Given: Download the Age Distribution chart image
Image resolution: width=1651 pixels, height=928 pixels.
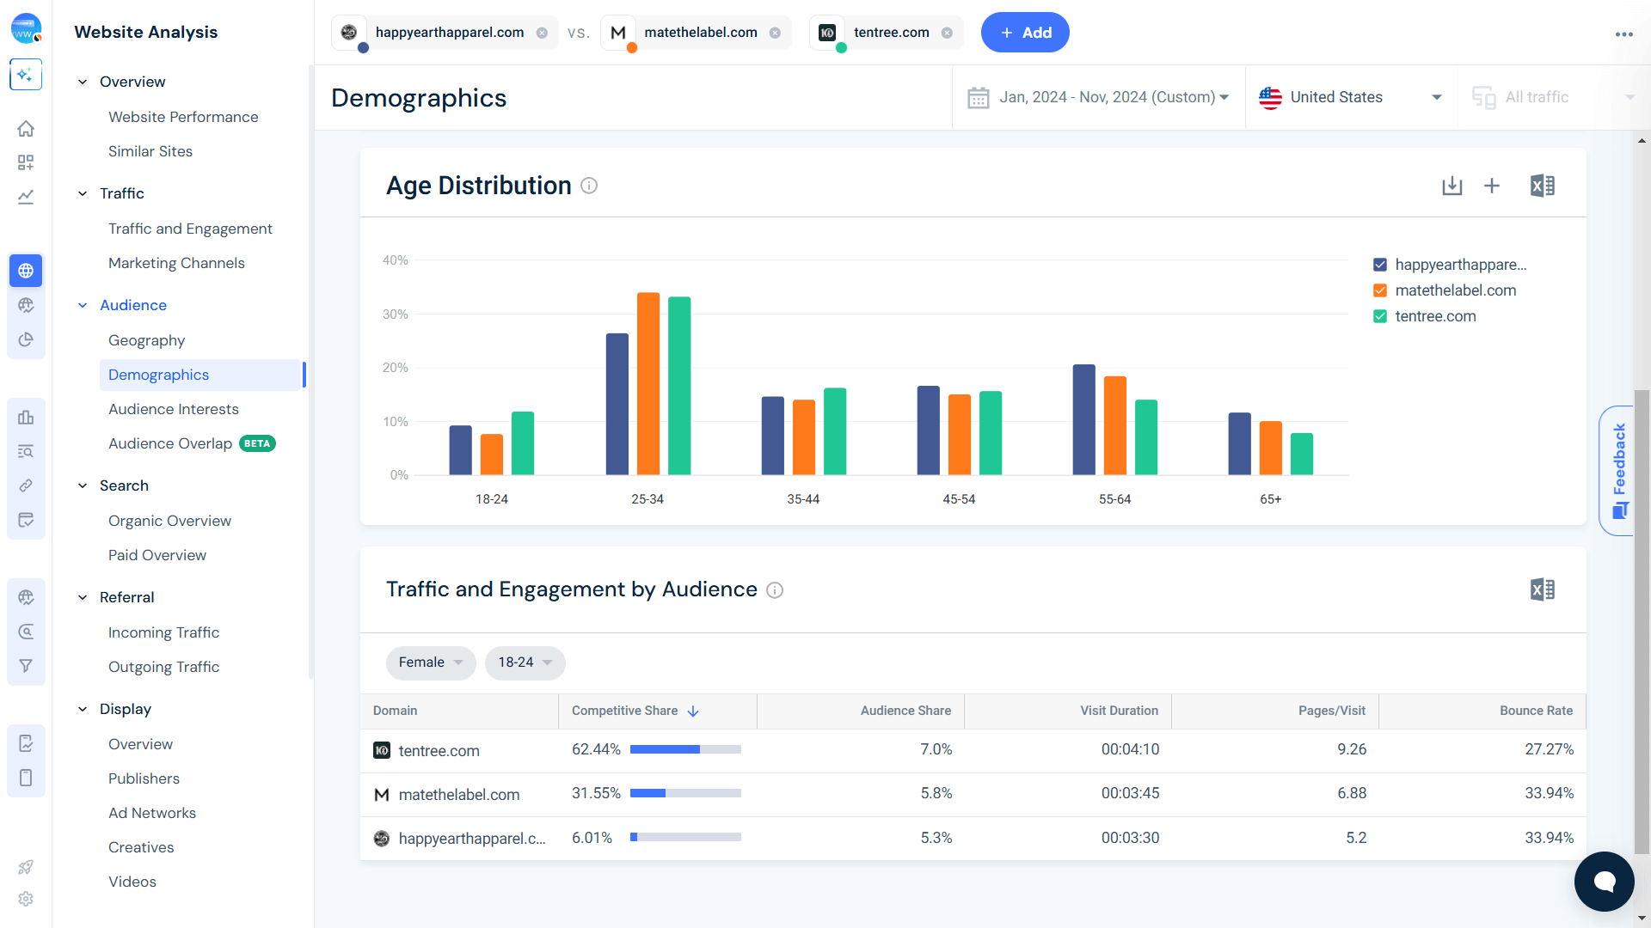Looking at the screenshot, I should point(1452,186).
